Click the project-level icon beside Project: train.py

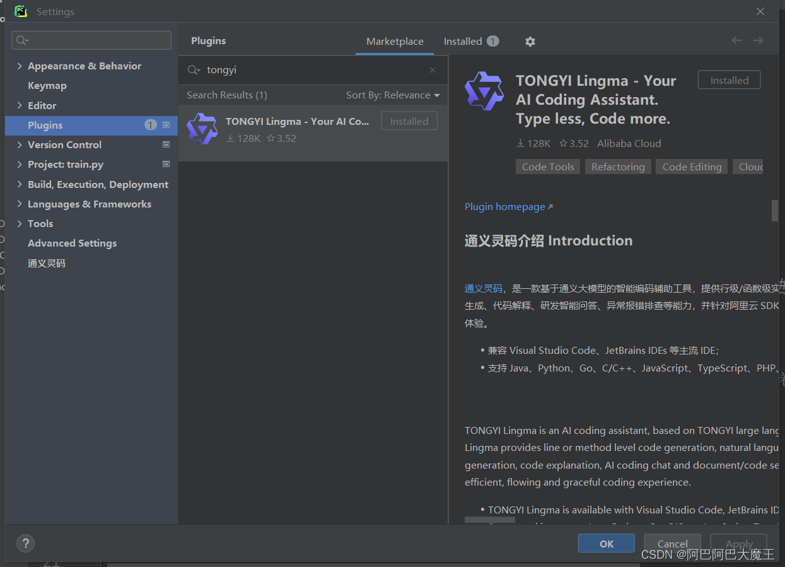pos(166,164)
